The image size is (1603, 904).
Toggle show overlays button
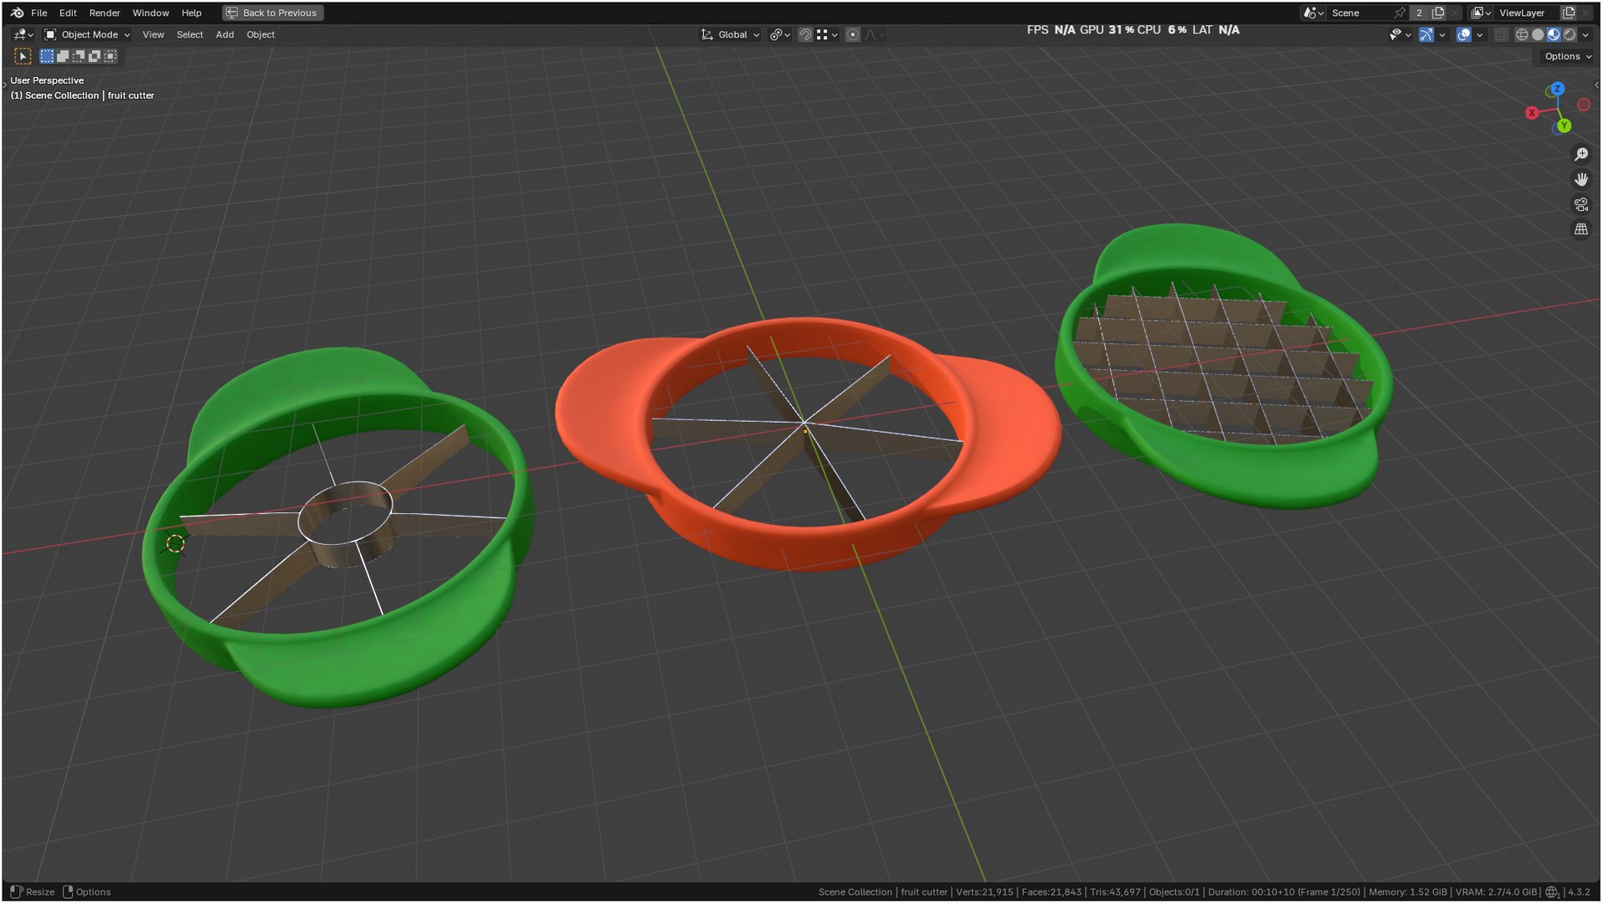coord(1464,34)
